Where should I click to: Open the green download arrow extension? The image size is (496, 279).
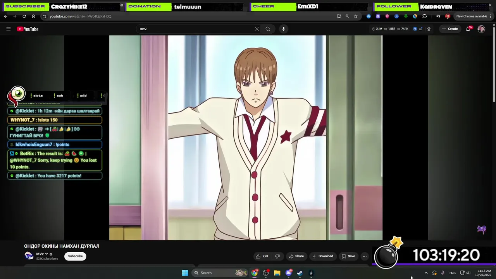pos(406,16)
